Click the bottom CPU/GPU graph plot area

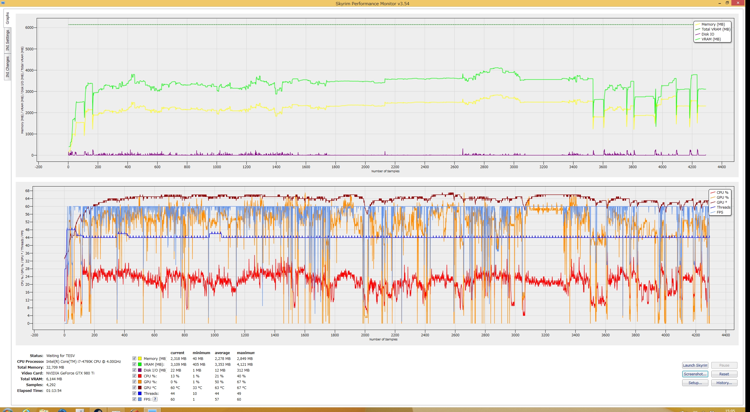[383, 258]
